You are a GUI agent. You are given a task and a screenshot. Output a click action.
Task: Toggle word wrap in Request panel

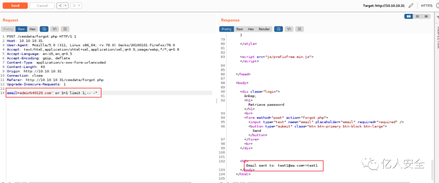(44, 29)
